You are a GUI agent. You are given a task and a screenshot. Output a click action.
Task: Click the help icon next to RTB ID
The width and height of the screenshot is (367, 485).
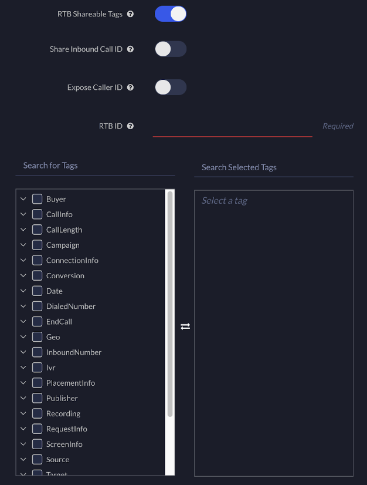pos(130,126)
